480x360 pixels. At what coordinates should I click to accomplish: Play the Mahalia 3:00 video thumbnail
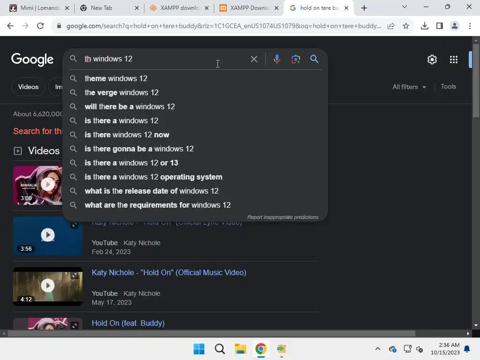pyautogui.click(x=48, y=184)
